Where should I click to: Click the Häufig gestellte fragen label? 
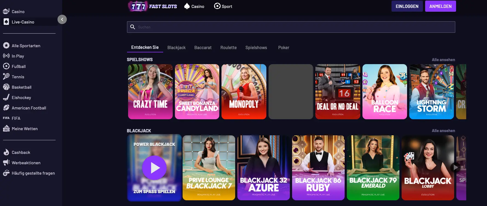(33, 173)
